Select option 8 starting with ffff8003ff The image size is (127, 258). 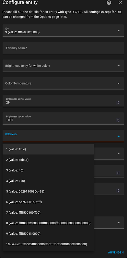[x=48, y=223]
